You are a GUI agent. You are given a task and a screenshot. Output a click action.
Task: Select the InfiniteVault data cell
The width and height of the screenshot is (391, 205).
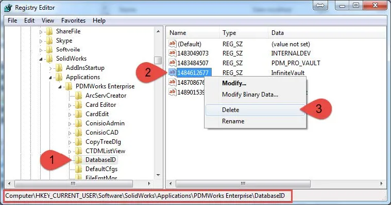coord(288,72)
